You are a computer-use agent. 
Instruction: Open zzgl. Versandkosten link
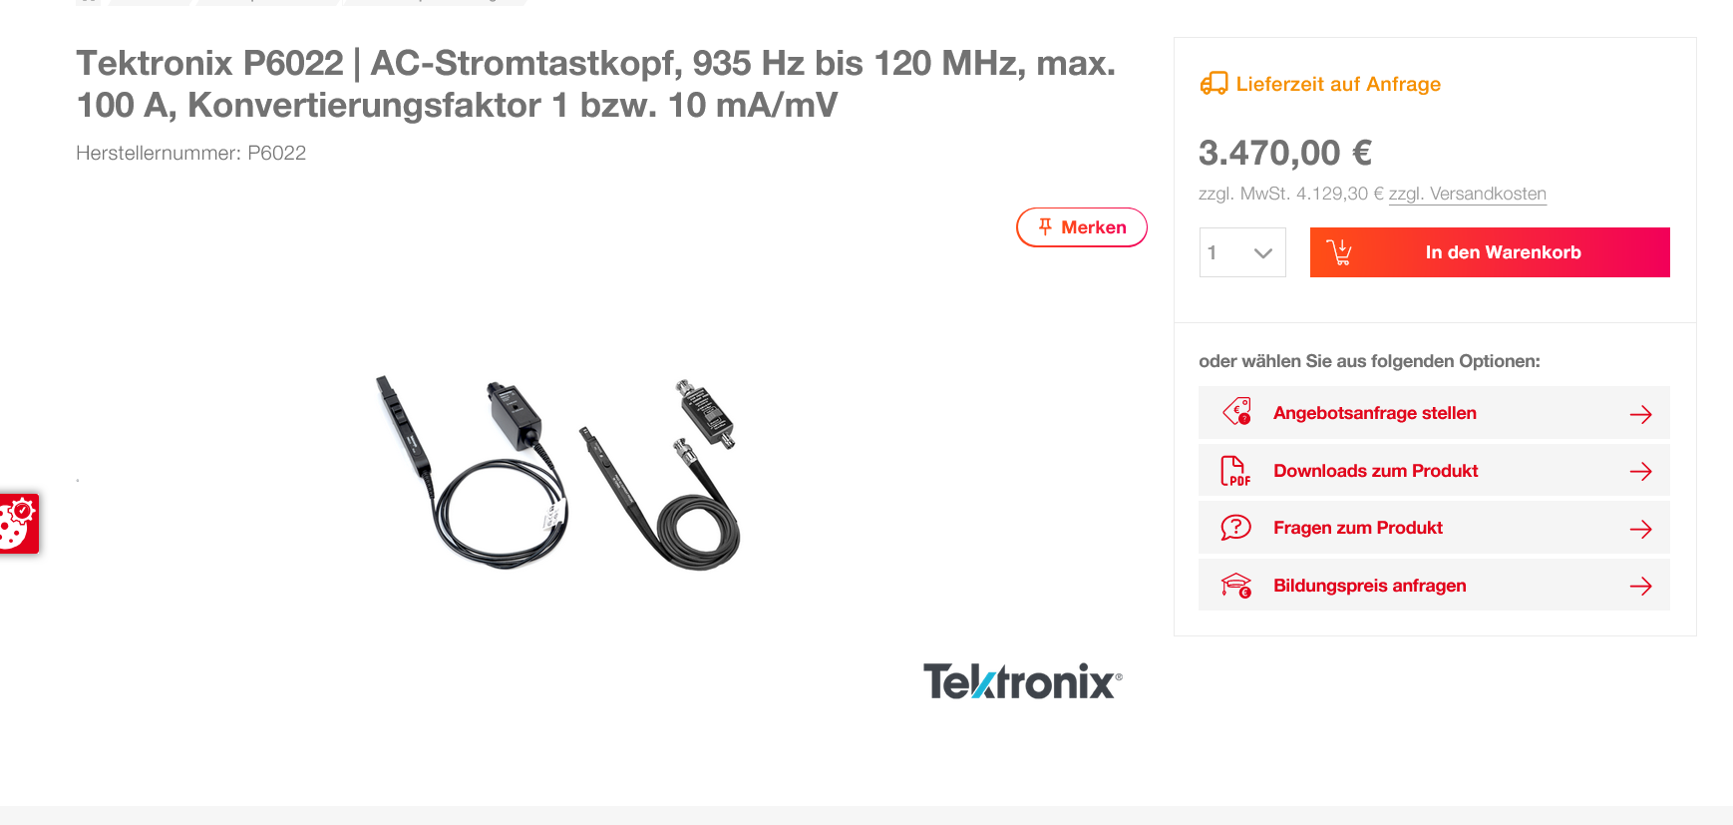coord(1468,194)
